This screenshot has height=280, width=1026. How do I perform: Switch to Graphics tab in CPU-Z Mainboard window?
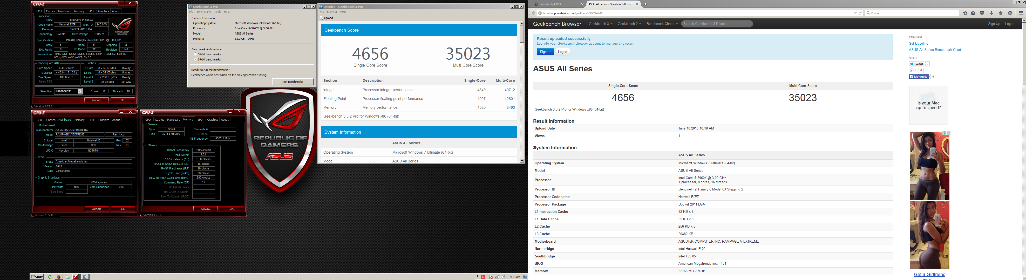(104, 120)
